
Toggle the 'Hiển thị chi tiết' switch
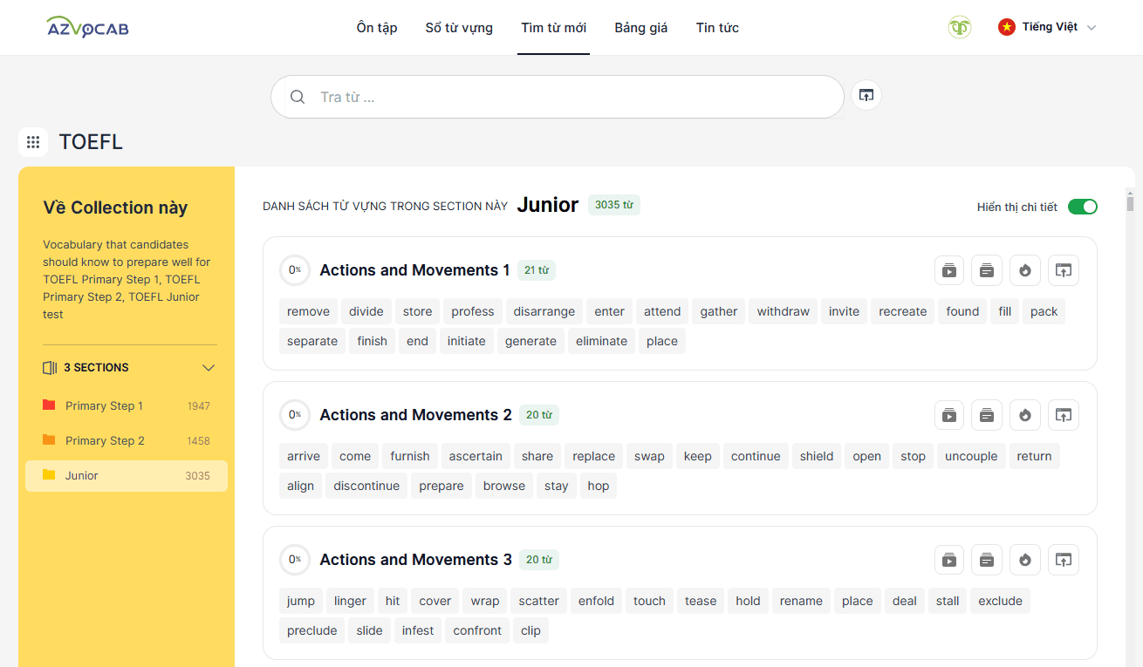1082,207
